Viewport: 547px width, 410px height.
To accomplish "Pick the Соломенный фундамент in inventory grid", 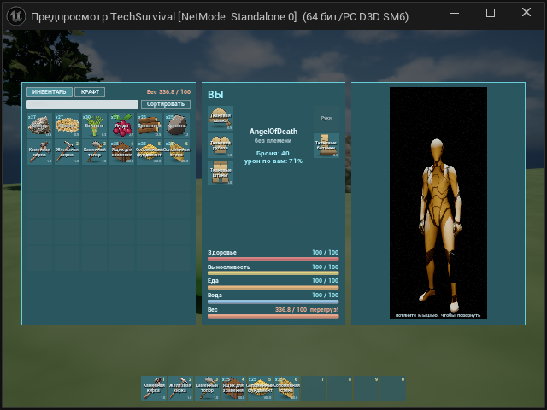I will (x=150, y=152).
